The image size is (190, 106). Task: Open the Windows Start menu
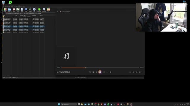59,104
